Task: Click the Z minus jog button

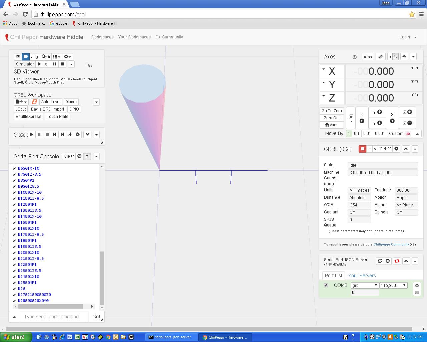Action: point(407,123)
